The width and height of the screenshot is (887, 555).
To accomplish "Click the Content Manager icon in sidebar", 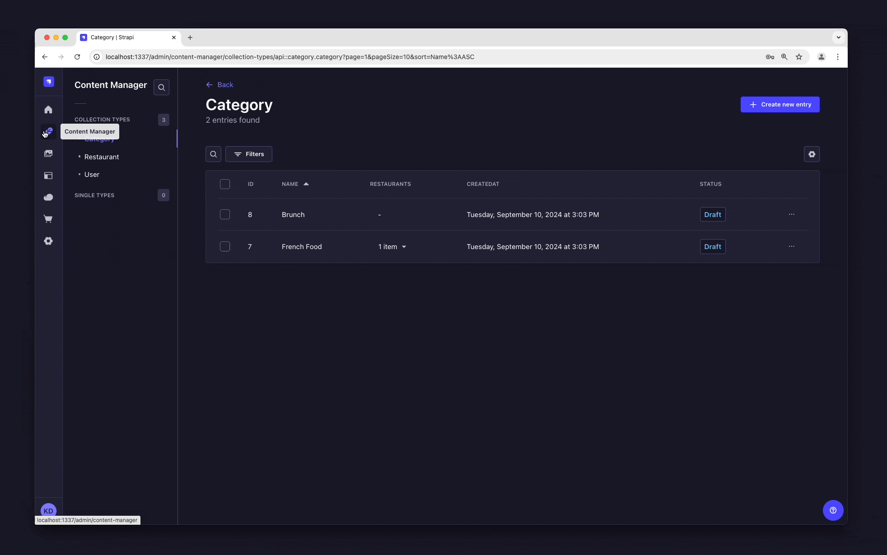I will coord(49,131).
